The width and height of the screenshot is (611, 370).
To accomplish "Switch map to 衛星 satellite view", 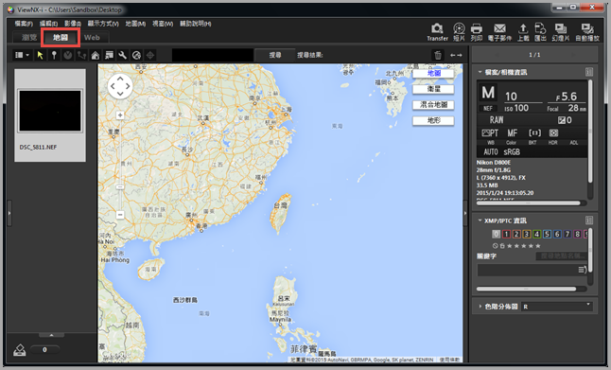I will 433,89.
